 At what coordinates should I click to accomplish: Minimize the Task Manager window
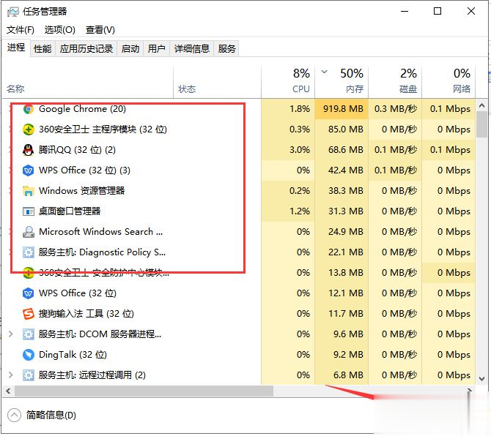pyautogui.click(x=405, y=11)
